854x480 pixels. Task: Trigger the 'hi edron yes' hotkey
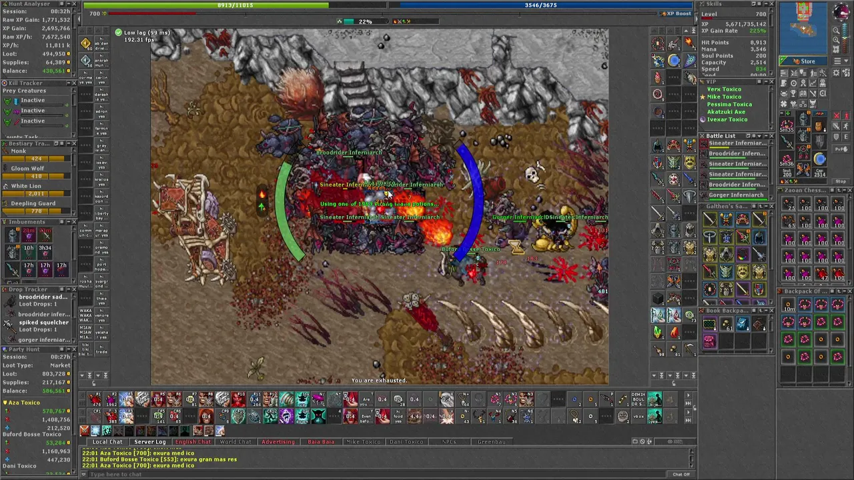101,111
